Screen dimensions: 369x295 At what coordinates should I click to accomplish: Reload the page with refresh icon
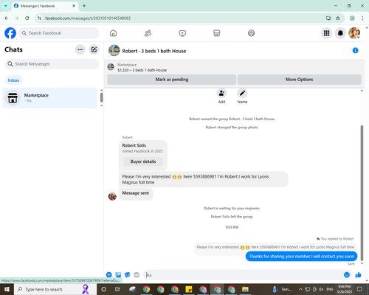[27, 18]
